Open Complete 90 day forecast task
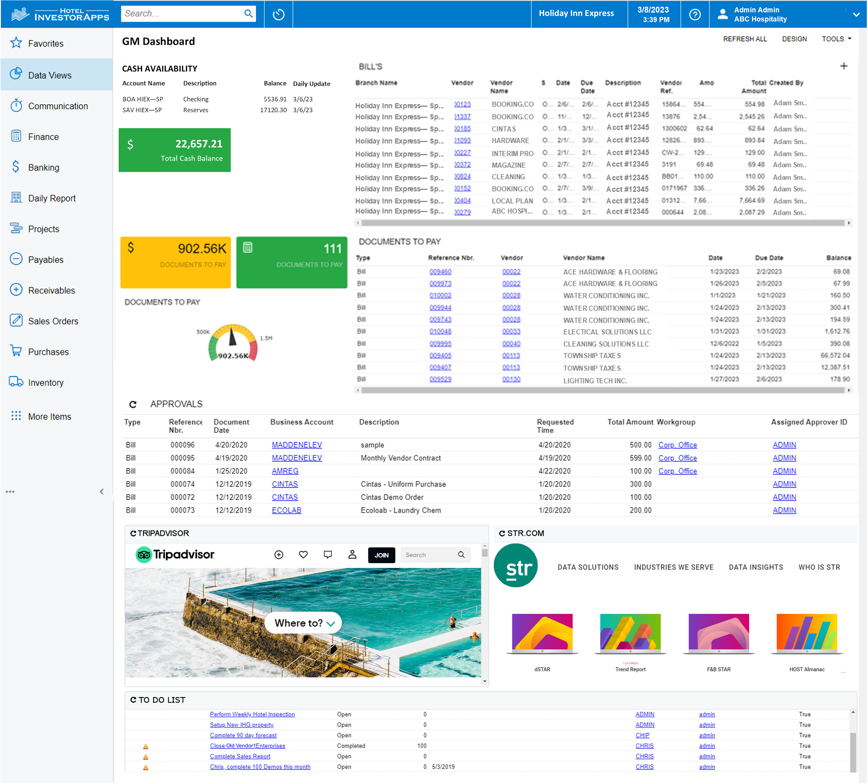 (x=243, y=735)
